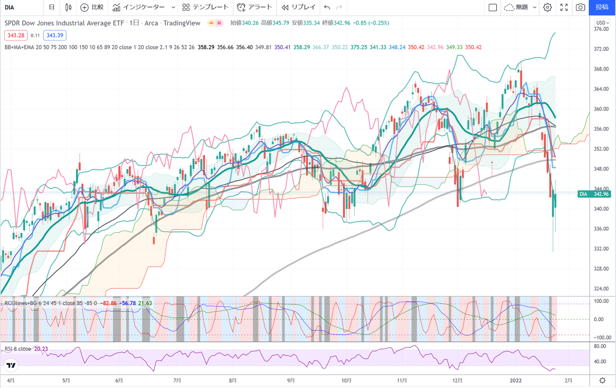Click the 376.00 price scale label
The image size is (616, 388).
602,29
